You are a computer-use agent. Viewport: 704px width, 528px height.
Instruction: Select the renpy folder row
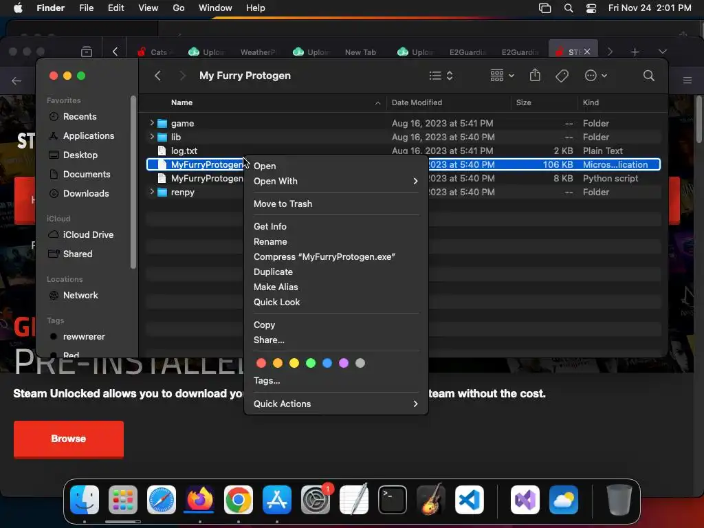(x=403, y=192)
